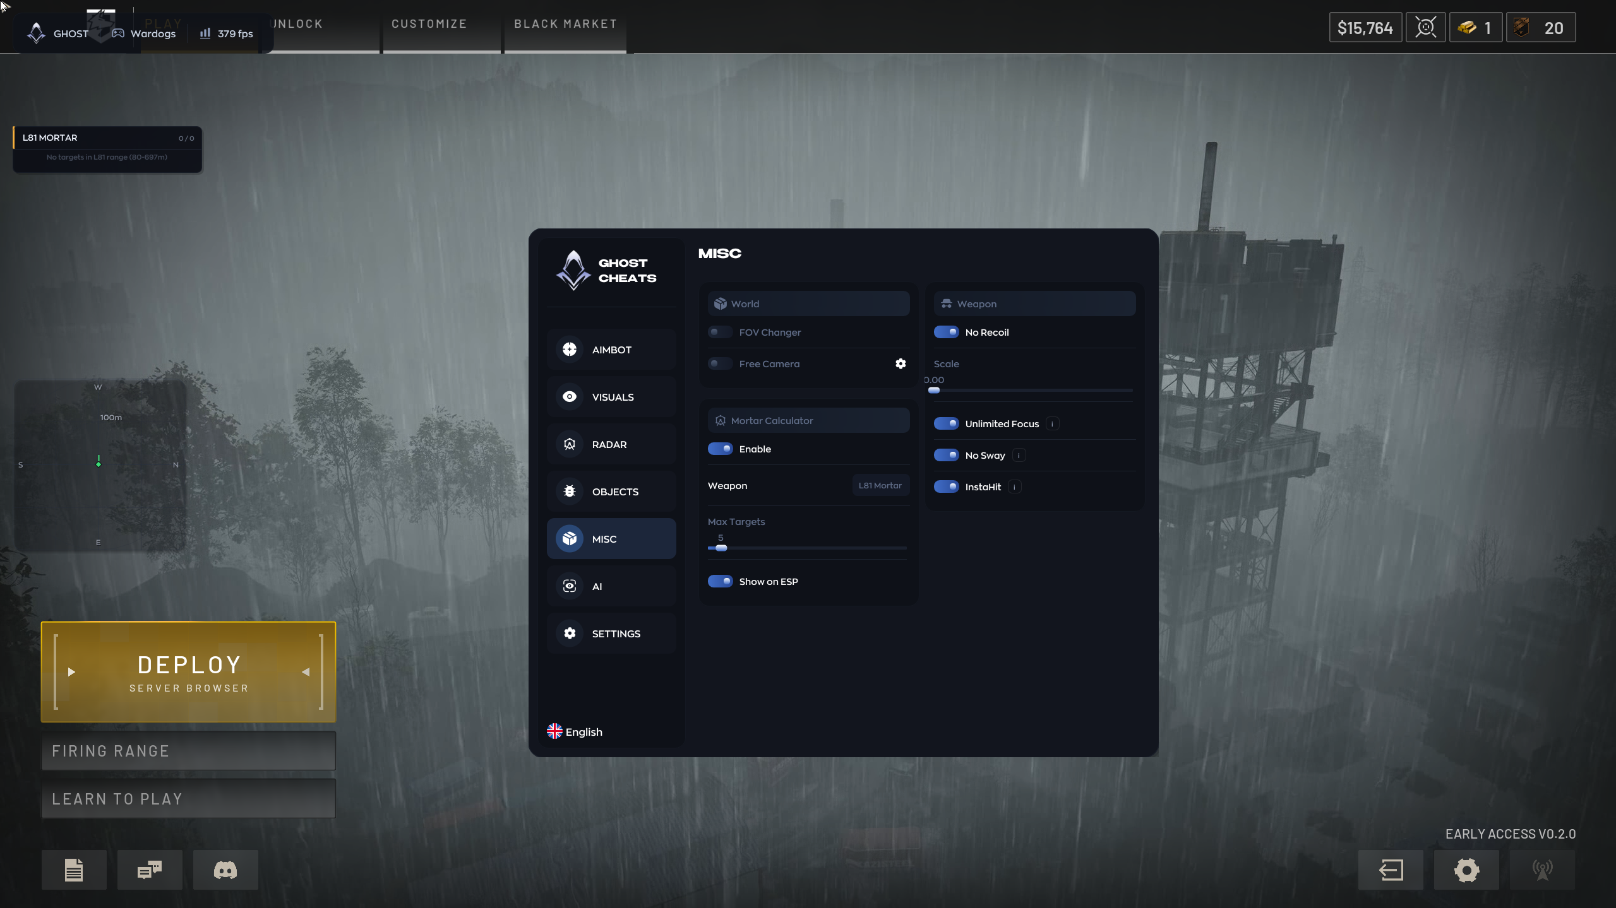
Task: Click the exit game icon
Action: pos(1391,870)
